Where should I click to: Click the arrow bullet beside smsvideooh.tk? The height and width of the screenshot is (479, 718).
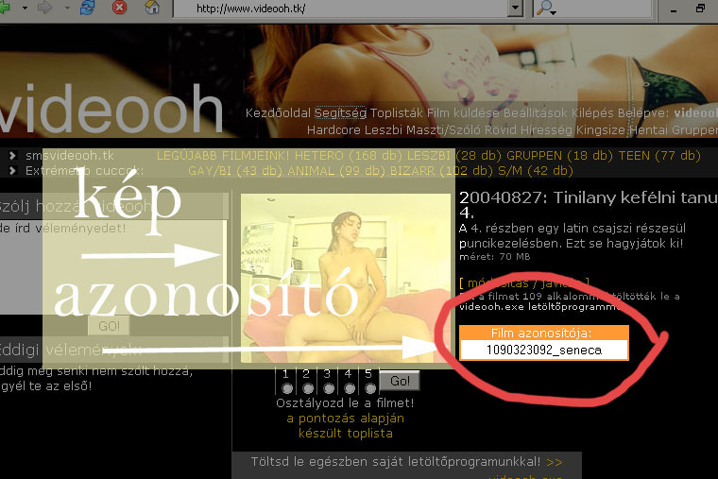pyautogui.click(x=12, y=156)
